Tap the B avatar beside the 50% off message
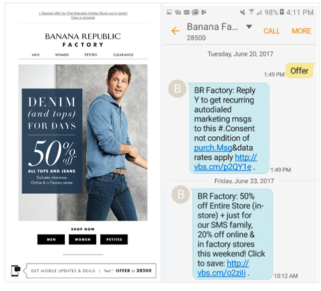 [x=181, y=194]
